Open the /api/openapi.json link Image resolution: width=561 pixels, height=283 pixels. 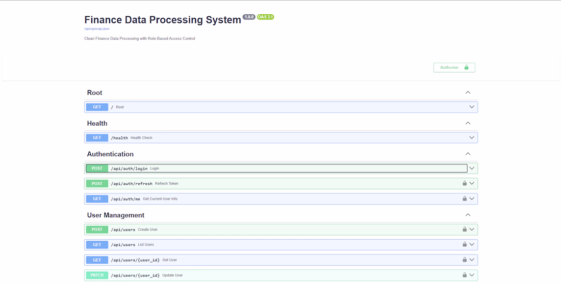pyautogui.click(x=97, y=29)
